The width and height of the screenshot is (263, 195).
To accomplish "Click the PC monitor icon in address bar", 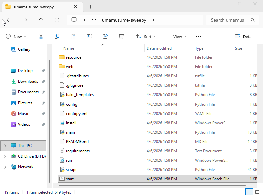I will (74, 20).
